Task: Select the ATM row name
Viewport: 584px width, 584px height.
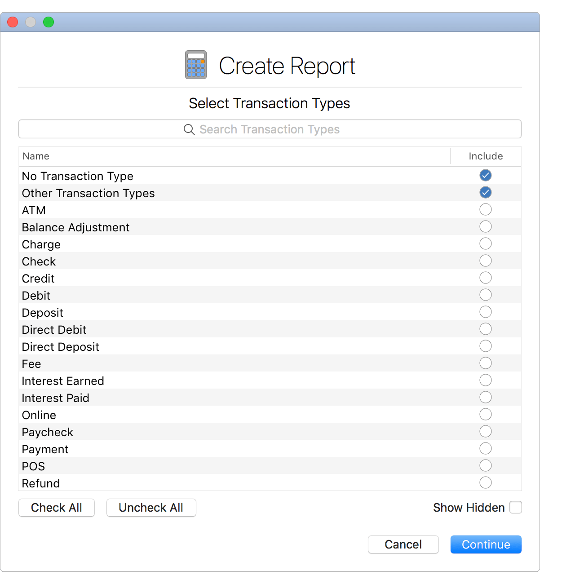Action: point(34,210)
